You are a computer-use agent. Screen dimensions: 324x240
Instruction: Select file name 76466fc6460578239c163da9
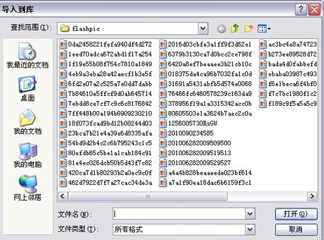coord(210,93)
